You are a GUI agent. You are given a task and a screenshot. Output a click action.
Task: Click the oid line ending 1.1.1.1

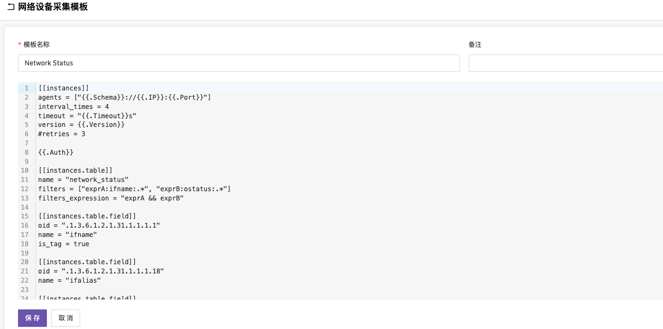99,226
